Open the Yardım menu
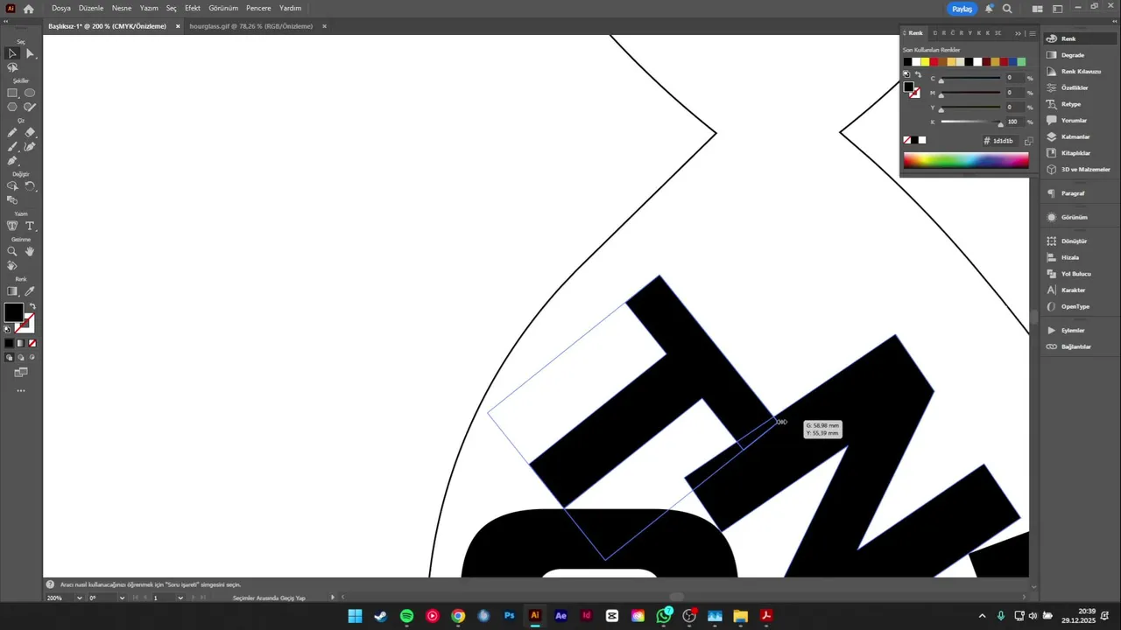This screenshot has width=1121, height=630. [290, 8]
